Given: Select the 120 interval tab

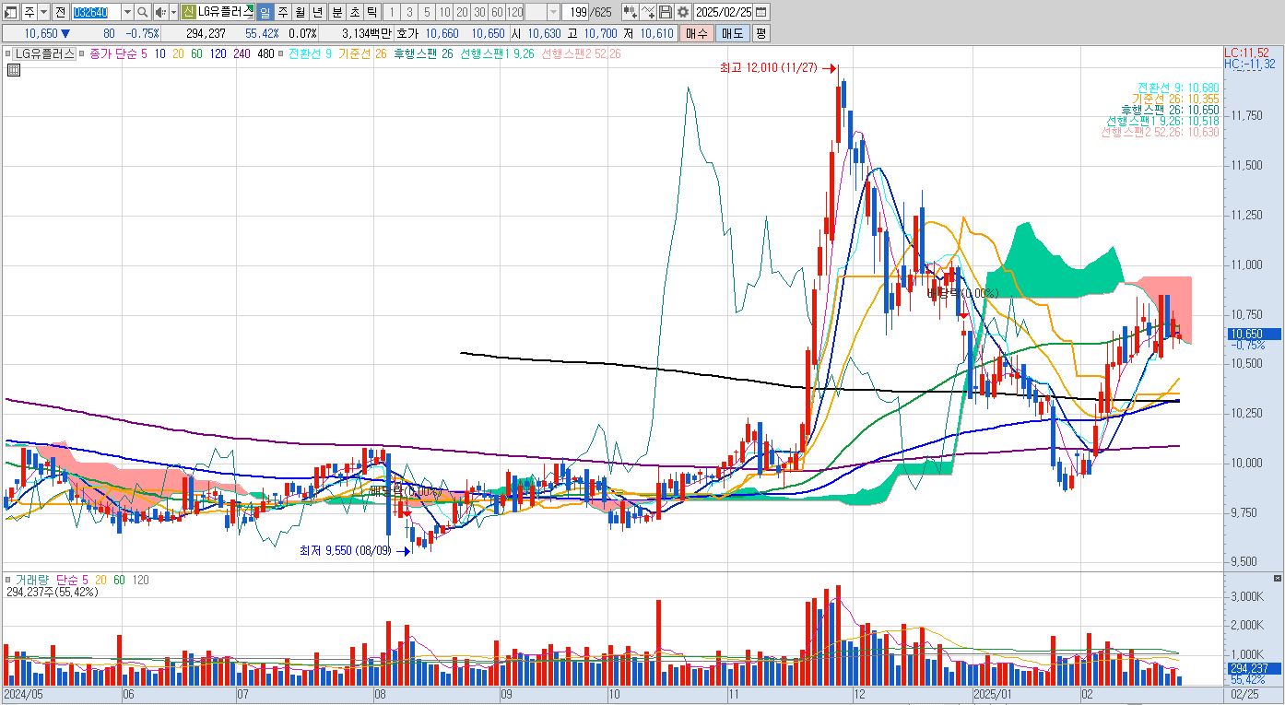Looking at the screenshot, I should [515, 12].
